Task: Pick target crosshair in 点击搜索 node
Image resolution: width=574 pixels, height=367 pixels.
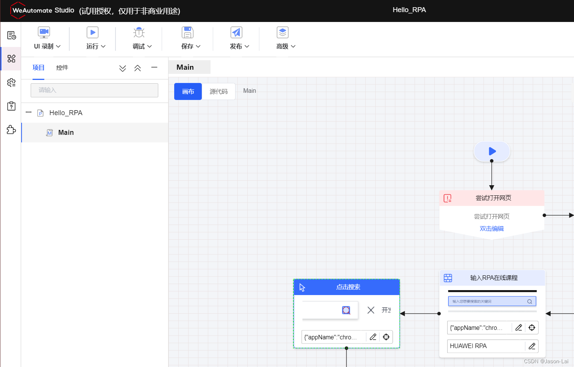Action: point(386,337)
